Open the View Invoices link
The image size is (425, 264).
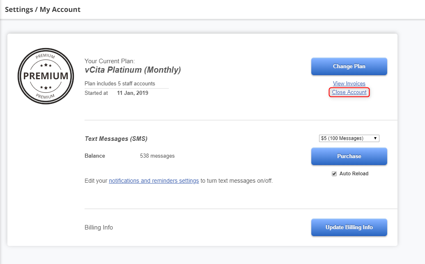(x=349, y=83)
